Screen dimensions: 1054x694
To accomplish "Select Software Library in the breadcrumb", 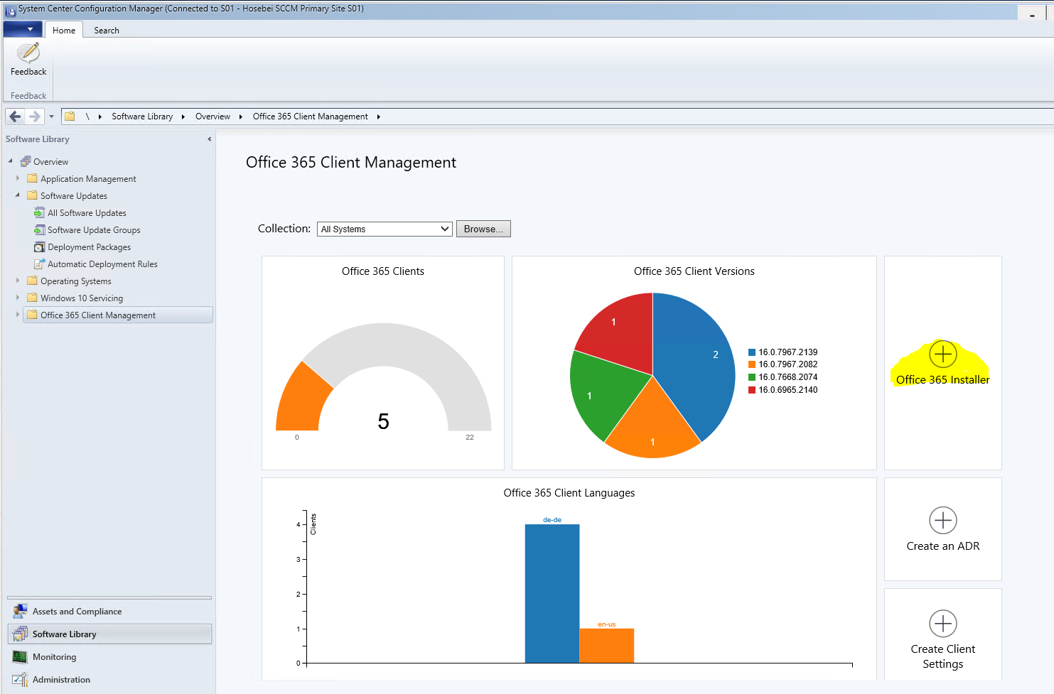I will coord(142,116).
